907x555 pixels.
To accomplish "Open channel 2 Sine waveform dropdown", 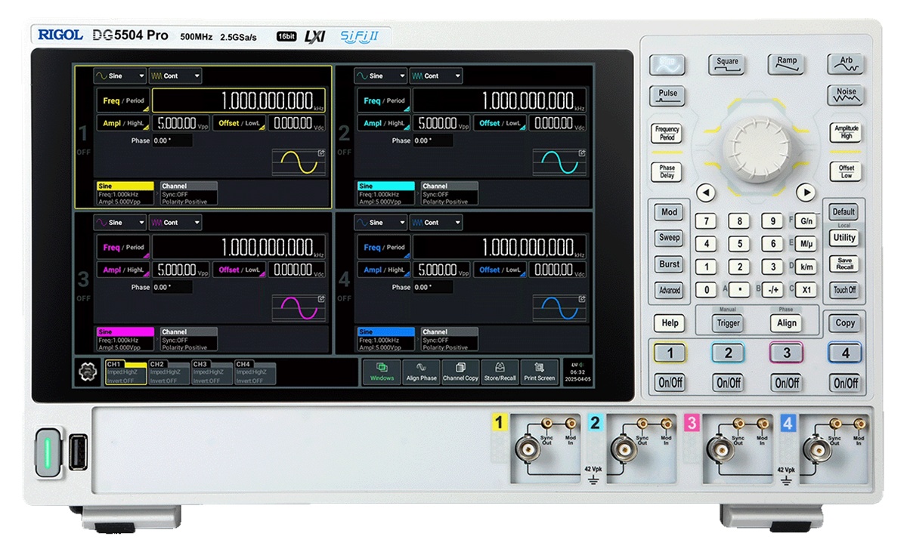I will pos(382,76).
